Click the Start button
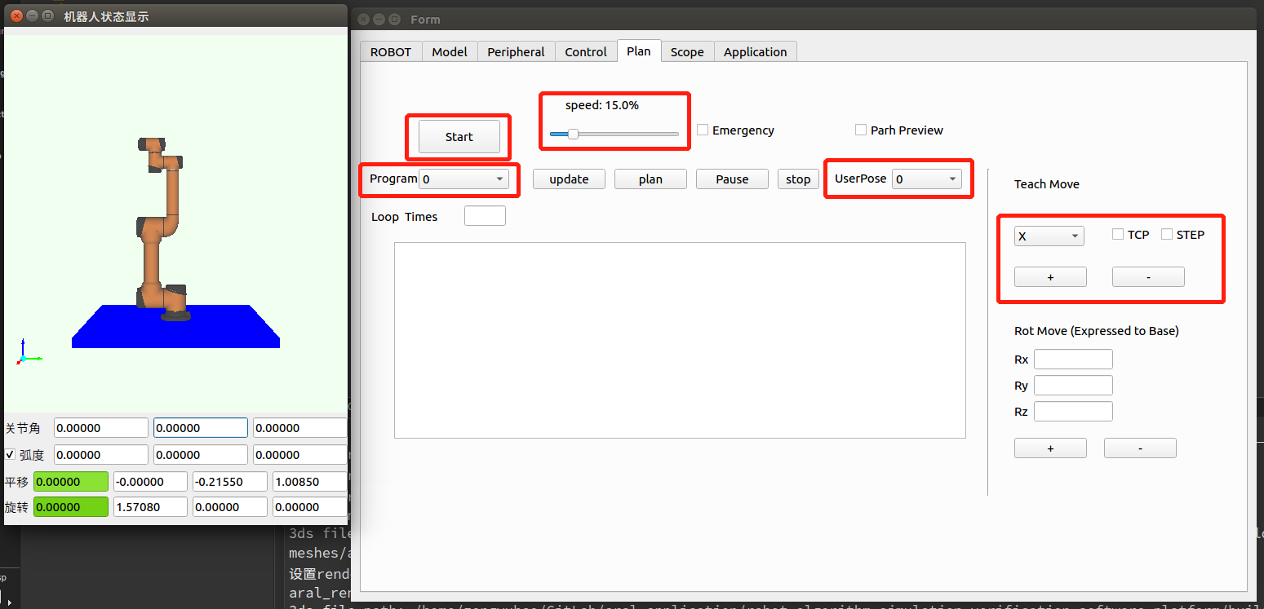Image resolution: width=1264 pixels, height=609 pixels. pyautogui.click(x=459, y=136)
